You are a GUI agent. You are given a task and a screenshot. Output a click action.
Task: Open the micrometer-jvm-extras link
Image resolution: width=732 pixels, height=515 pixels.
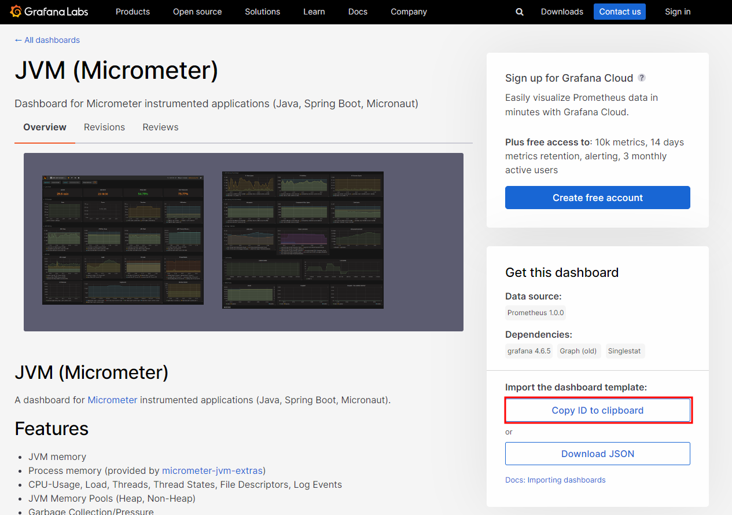click(212, 470)
